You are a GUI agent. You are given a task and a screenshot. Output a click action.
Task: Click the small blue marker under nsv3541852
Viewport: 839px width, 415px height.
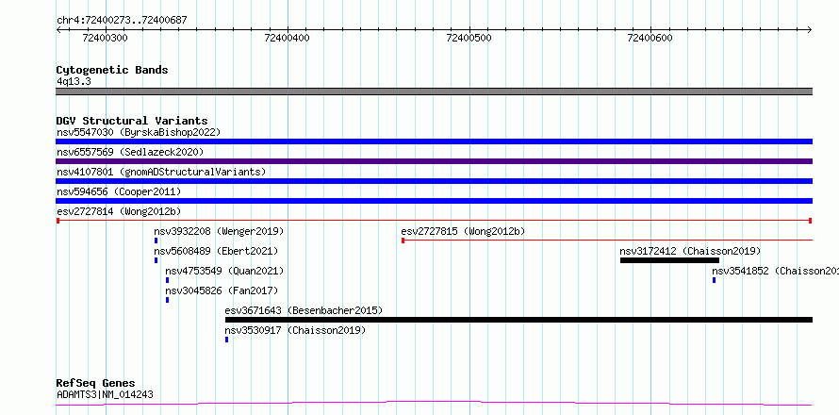(x=714, y=280)
